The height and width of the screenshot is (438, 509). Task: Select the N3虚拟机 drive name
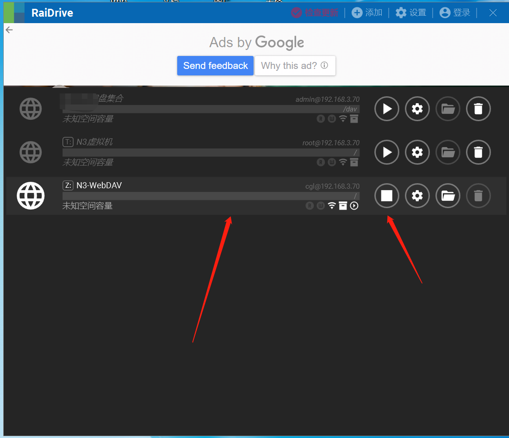[94, 142]
